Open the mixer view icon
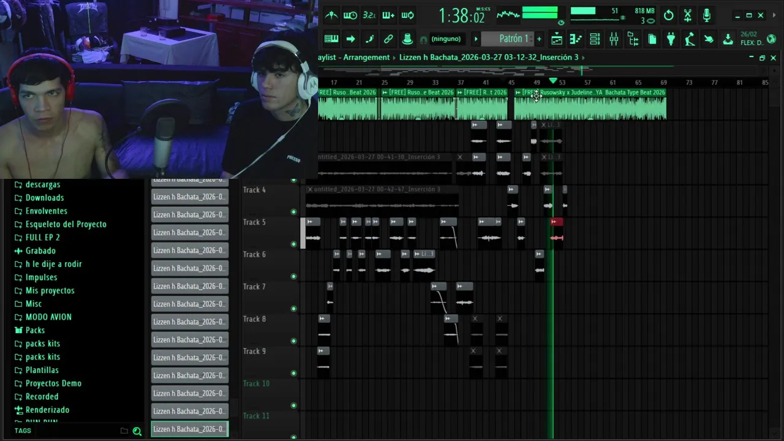Image resolution: width=784 pixels, height=441 pixels. click(614, 39)
